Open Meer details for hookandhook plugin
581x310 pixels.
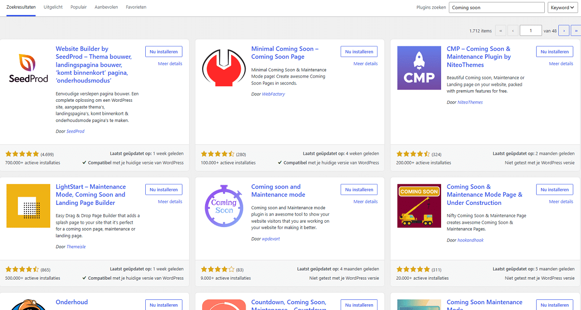561,202
